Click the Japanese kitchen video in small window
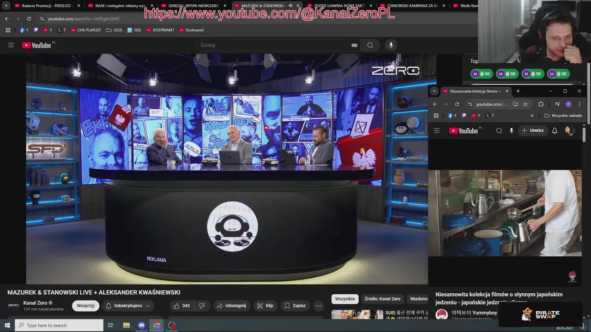 (x=505, y=213)
